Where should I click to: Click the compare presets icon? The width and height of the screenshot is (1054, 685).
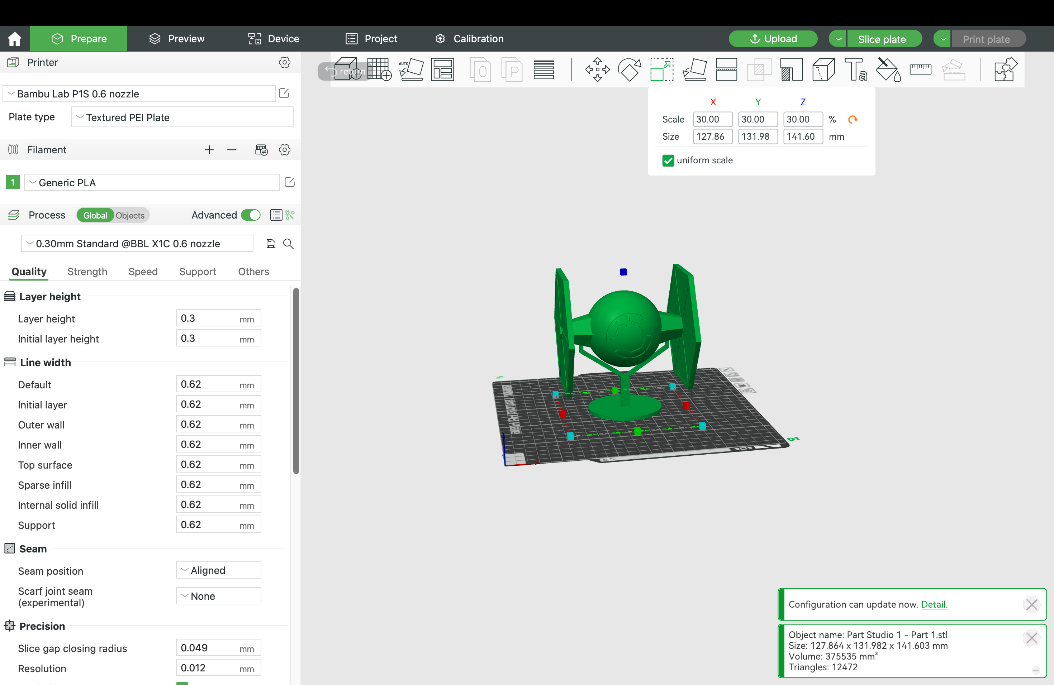[290, 215]
